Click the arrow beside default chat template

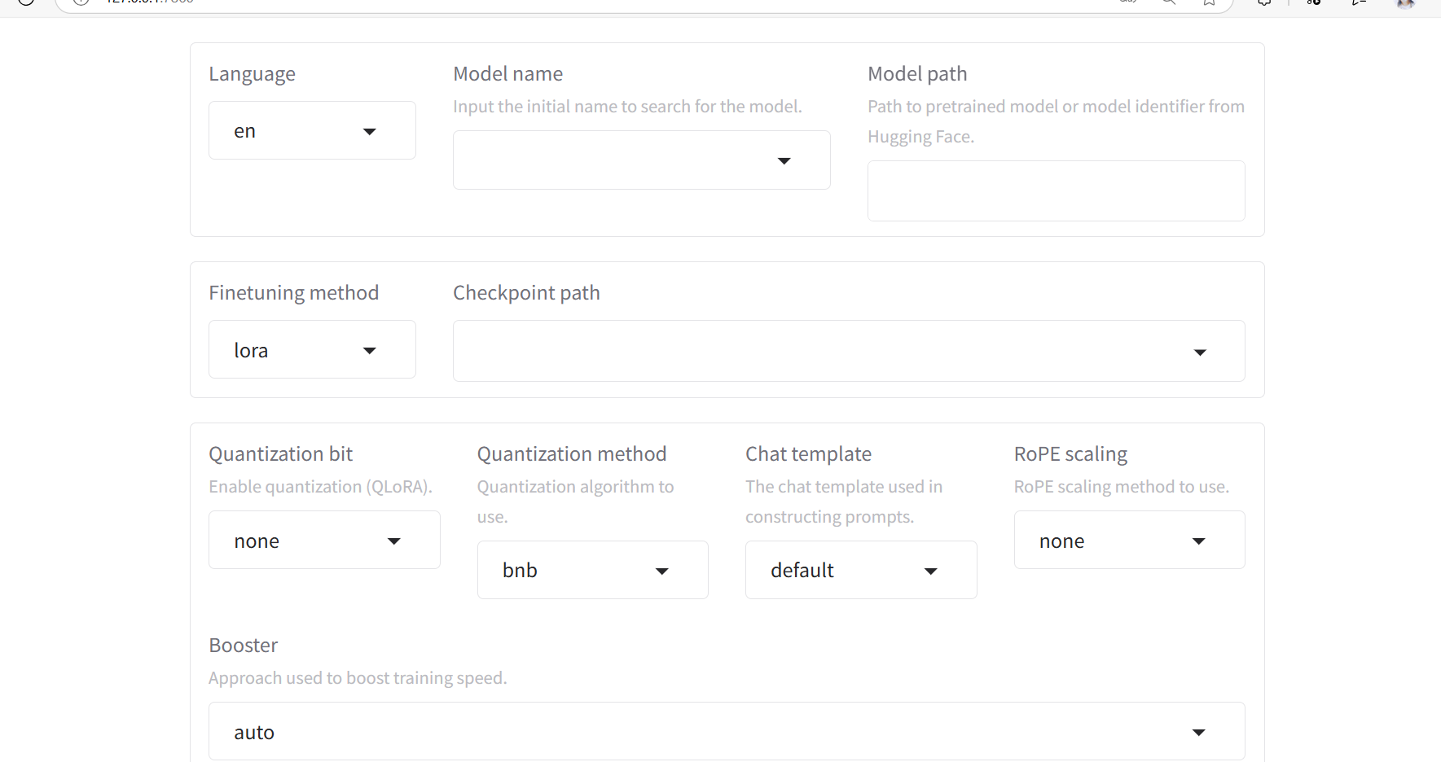[930, 571]
